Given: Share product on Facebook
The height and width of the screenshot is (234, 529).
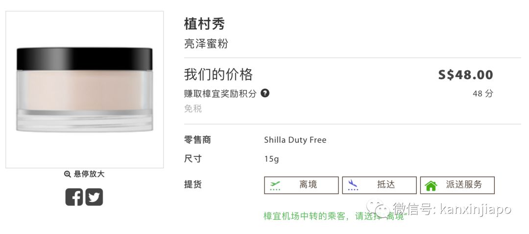Looking at the screenshot, I should click(74, 197).
